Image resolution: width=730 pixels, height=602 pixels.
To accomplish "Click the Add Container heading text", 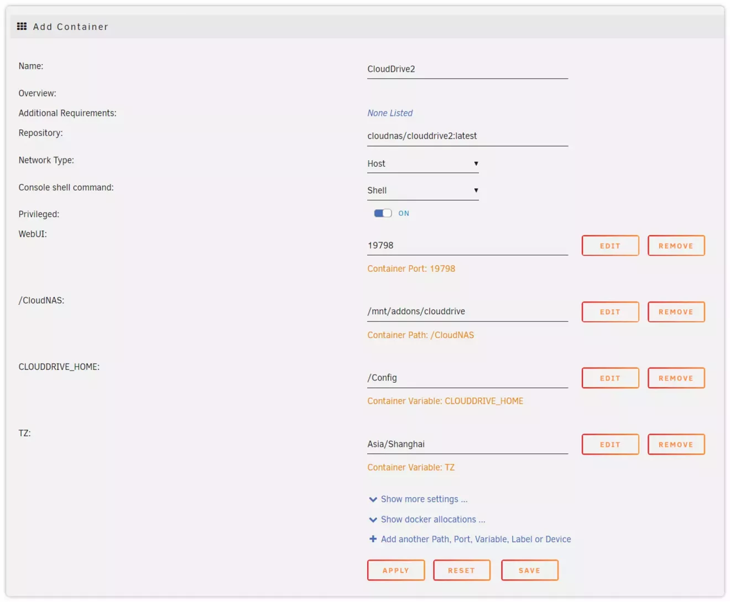I will click(71, 27).
